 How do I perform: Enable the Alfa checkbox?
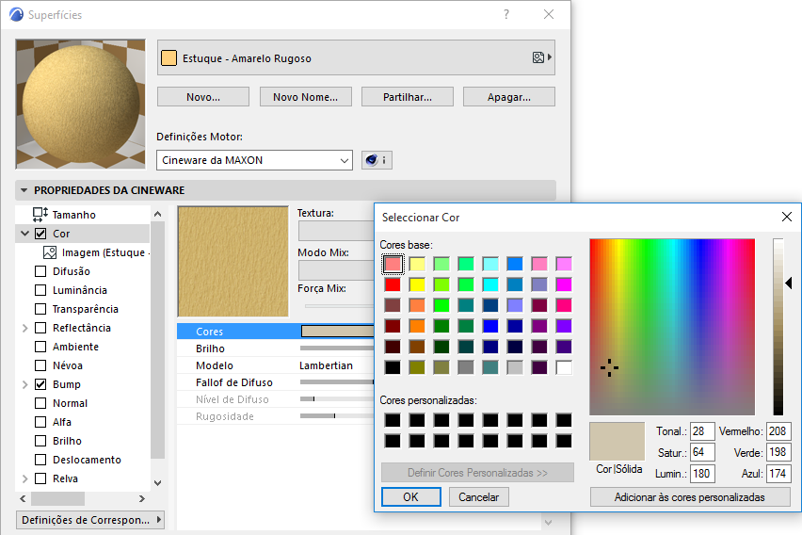(40, 422)
